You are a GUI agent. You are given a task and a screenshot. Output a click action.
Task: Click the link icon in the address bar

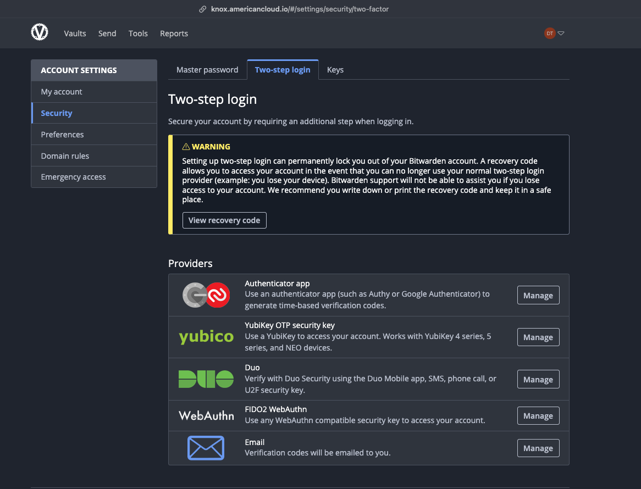click(203, 9)
